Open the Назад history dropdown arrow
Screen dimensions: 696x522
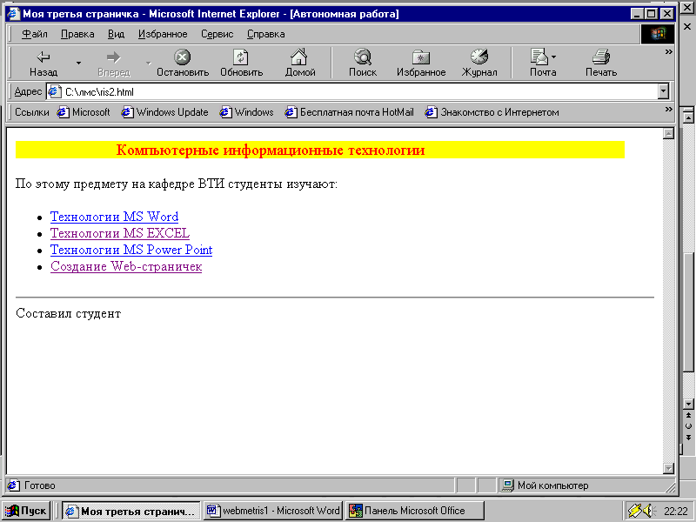click(78, 64)
